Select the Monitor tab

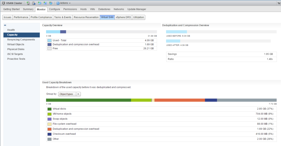[x=41, y=10]
